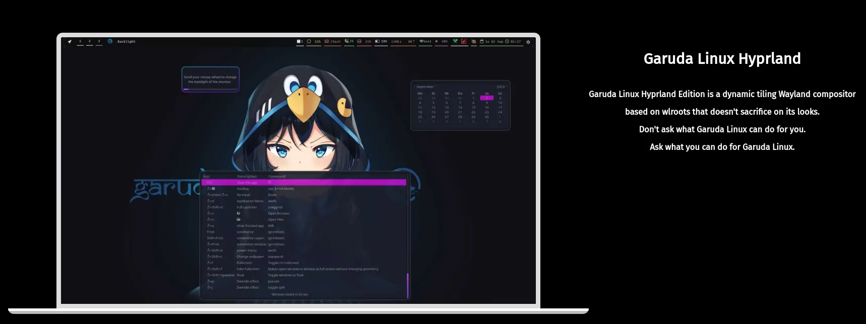This screenshot has width=866, height=324.
Task: Click the red pencil icon in the bar
Action: coord(464,42)
